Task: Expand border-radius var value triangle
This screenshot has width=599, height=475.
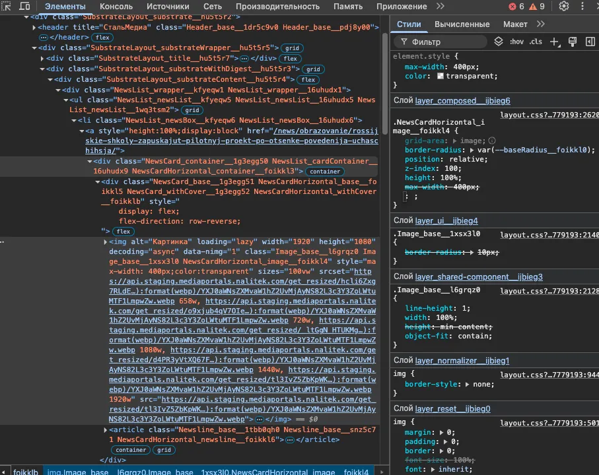Action: click(x=472, y=150)
